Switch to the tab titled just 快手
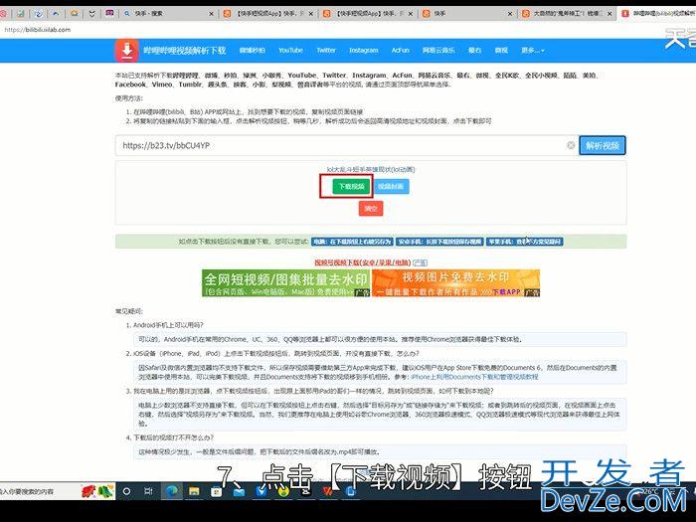The height and width of the screenshot is (522, 696). pos(467,14)
